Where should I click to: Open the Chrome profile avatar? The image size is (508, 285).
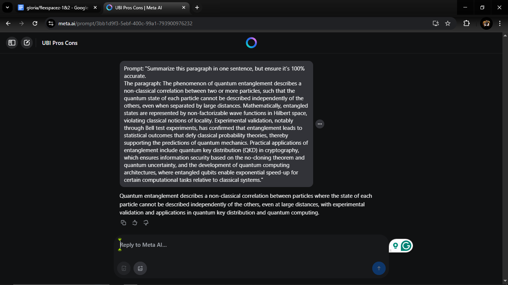486,23
